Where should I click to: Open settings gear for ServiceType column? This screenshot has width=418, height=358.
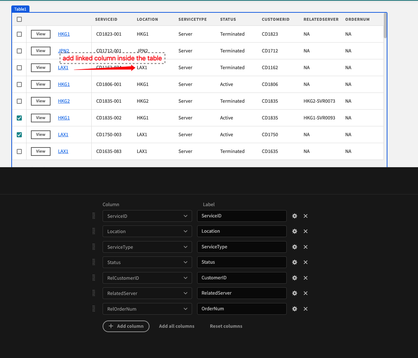pyautogui.click(x=295, y=247)
